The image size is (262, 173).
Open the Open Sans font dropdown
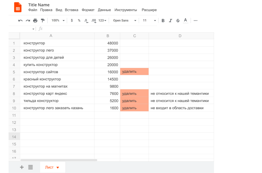[125, 20]
